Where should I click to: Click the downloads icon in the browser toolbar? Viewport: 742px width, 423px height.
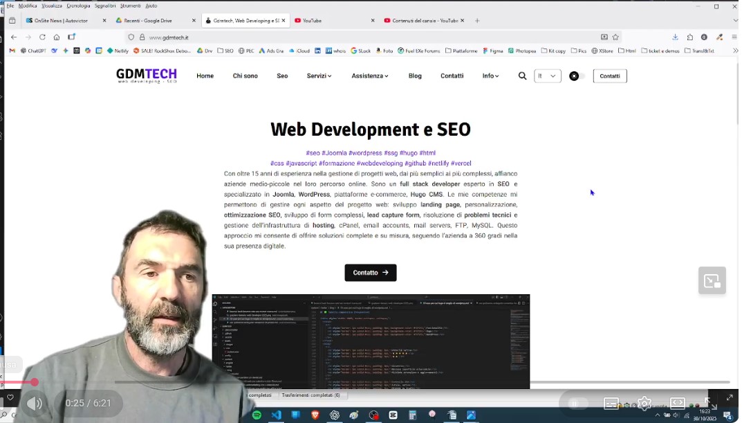[675, 35]
